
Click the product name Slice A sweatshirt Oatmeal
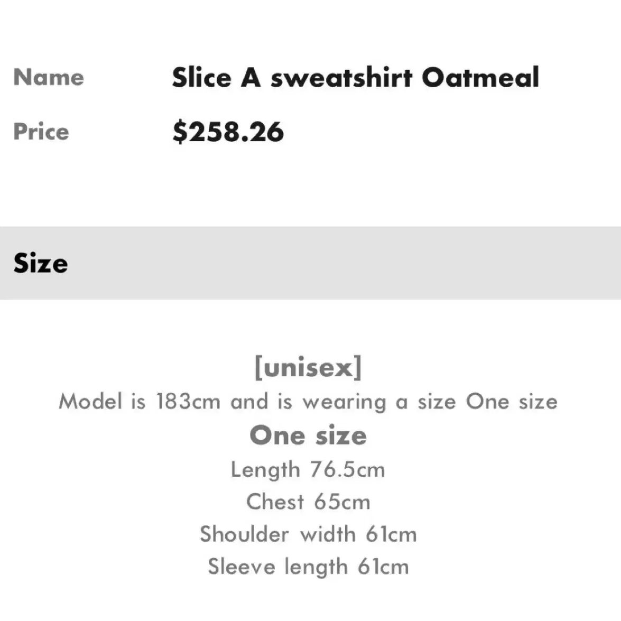coord(355,77)
